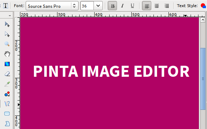Screen dimensions: 207x129
Task: Click the 400 mark on horizontal ruler
Action: click(x=99, y=15)
